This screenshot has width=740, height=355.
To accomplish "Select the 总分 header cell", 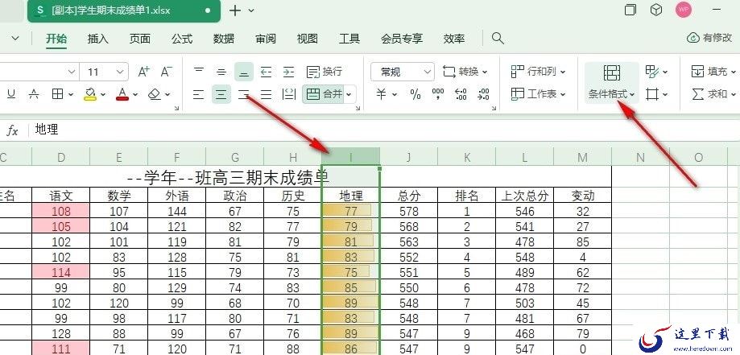I will click(x=409, y=196).
